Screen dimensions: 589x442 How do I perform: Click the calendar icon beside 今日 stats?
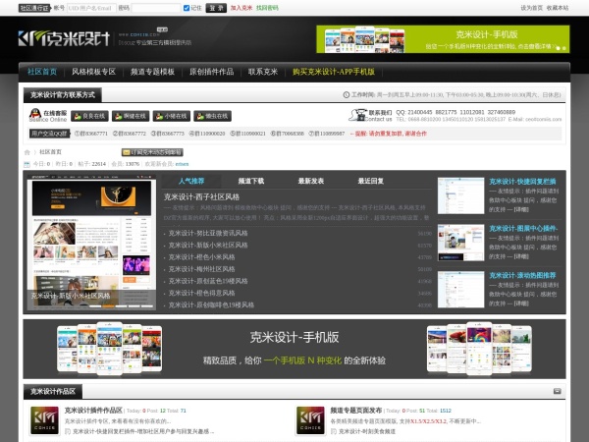(27, 164)
